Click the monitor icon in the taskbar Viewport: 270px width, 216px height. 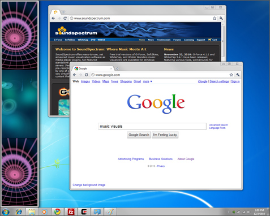point(97,212)
